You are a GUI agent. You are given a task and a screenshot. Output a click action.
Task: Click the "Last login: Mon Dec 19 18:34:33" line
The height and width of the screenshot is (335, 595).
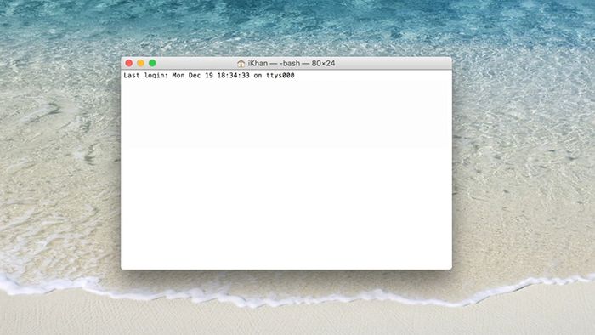209,76
